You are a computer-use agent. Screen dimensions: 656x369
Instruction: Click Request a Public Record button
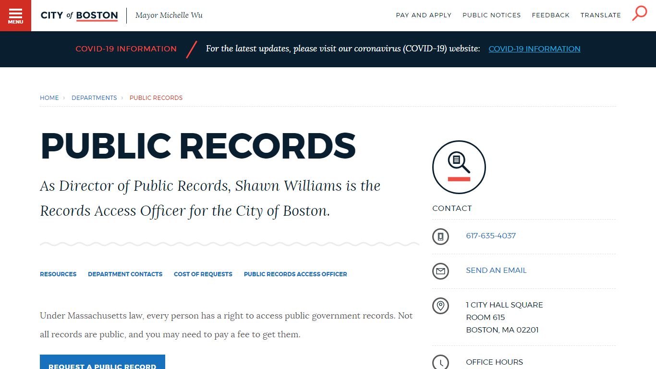pyautogui.click(x=102, y=362)
